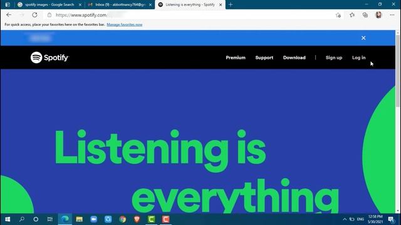This screenshot has width=401, height=225.
Task: Open a new browser tab
Action: tap(231, 4)
